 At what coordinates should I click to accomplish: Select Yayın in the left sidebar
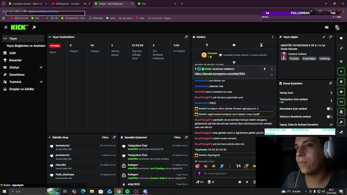(23, 38)
